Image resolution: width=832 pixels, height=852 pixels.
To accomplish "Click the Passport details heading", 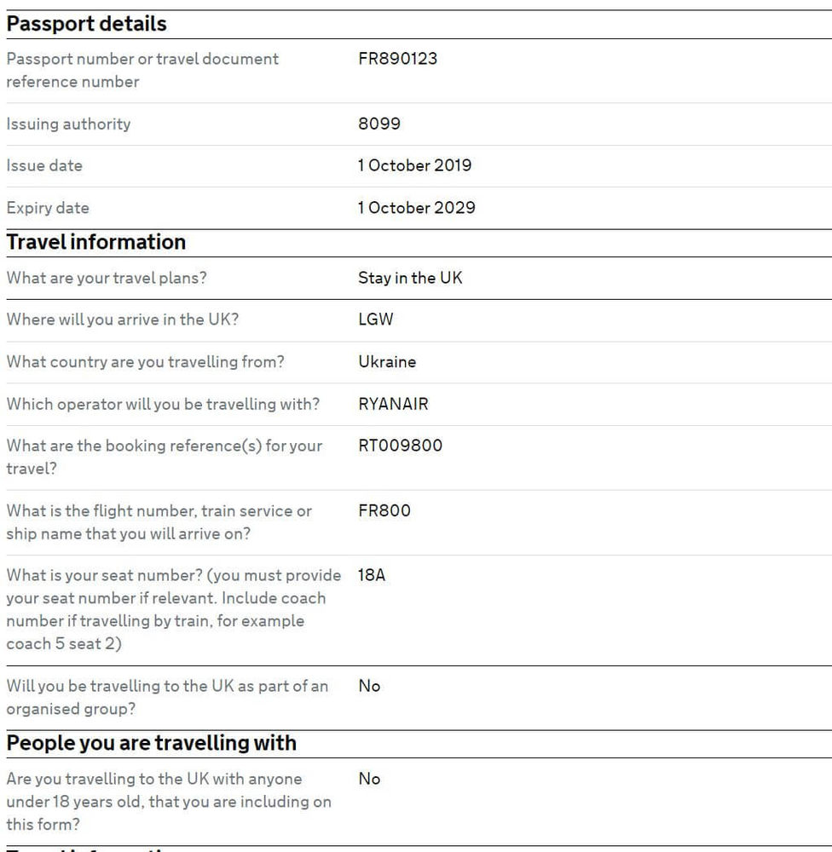I will [x=86, y=24].
